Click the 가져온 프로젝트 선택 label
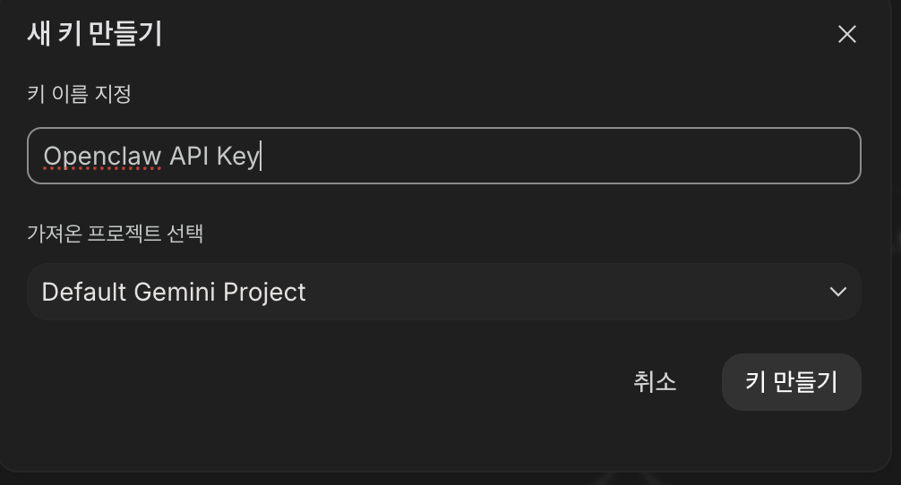This screenshot has height=485, width=901. coord(116,234)
